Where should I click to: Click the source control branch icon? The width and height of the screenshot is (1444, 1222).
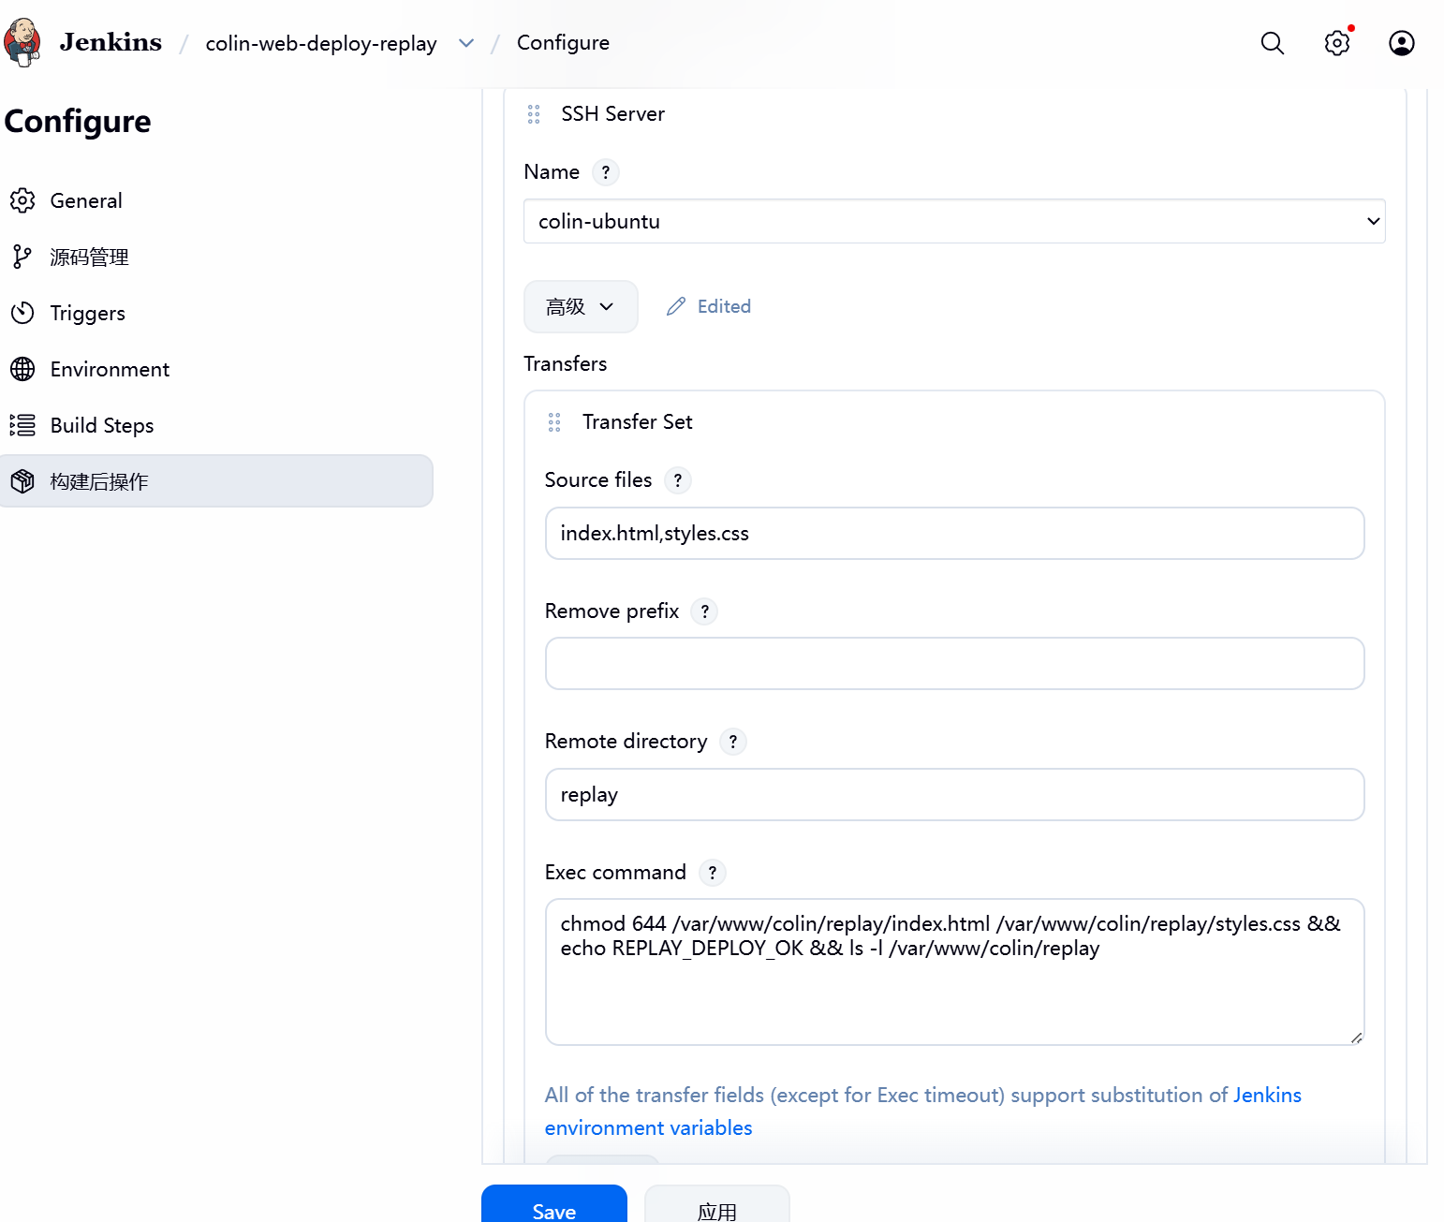coord(22,257)
